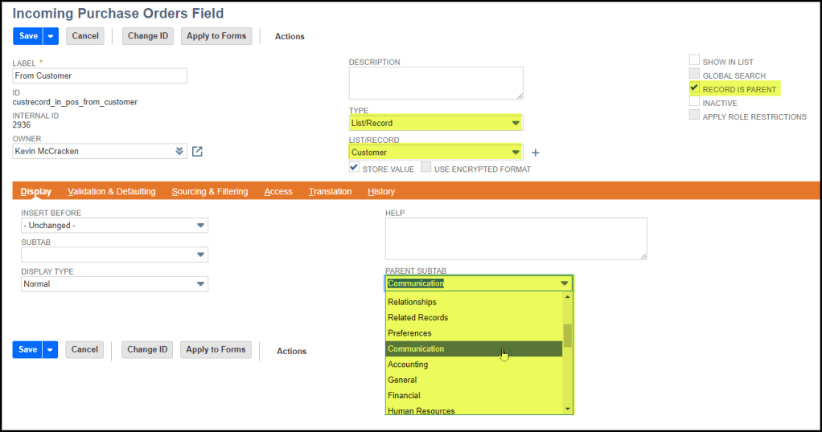Open the top Save dropdown arrow
This screenshot has height=432, width=822.
(x=51, y=36)
